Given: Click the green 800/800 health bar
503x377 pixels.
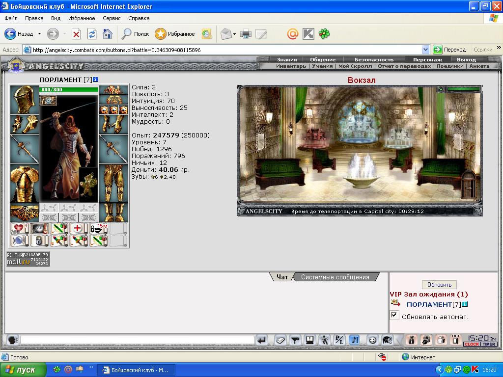Looking at the screenshot, I should pyautogui.click(x=69, y=89).
